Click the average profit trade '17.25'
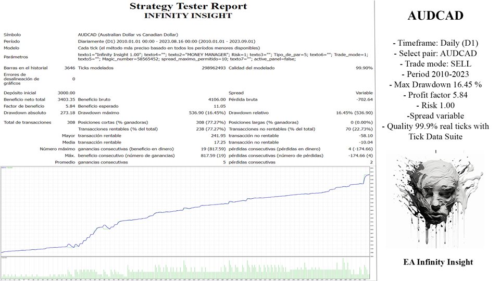 (220, 143)
